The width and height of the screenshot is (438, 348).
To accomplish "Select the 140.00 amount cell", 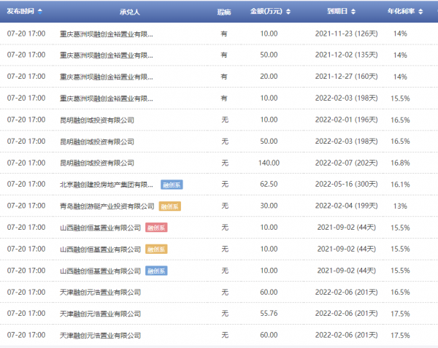I will point(269,163).
